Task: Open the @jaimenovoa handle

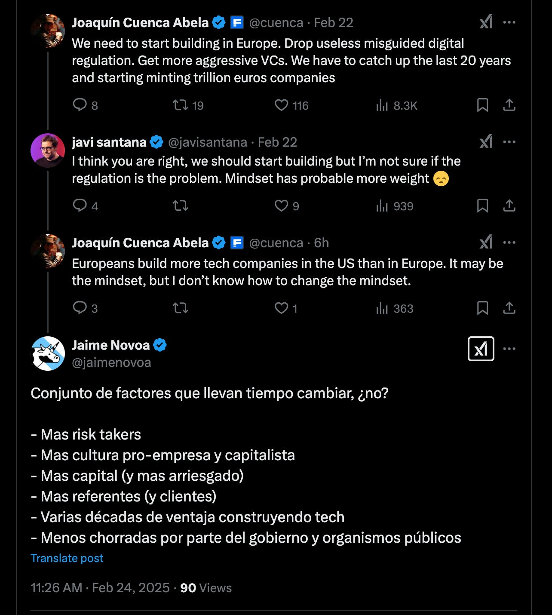Action: point(111,363)
